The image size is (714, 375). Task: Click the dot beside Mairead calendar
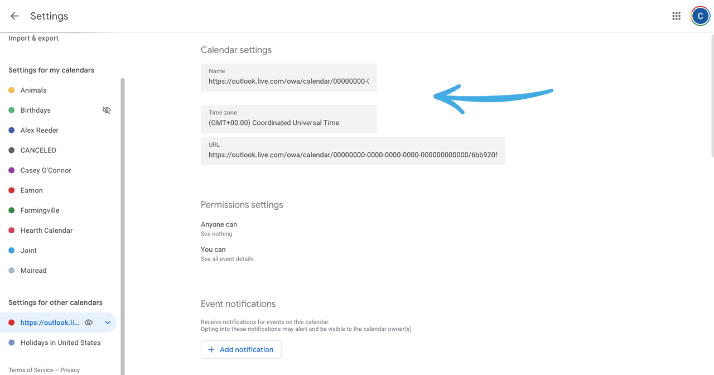12,270
